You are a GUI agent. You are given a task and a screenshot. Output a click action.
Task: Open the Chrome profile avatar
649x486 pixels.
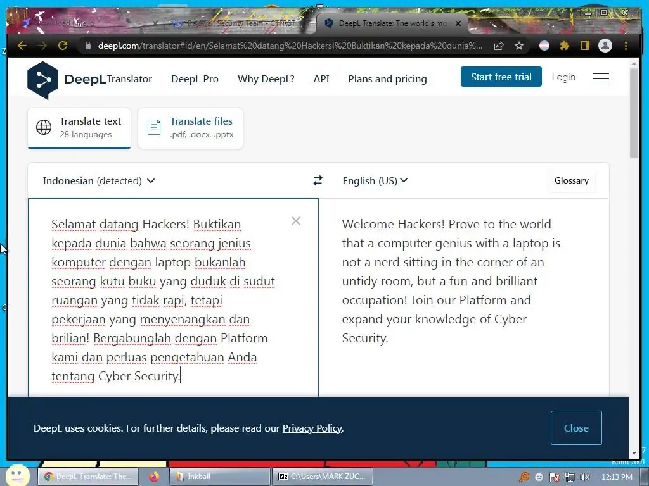click(x=605, y=46)
